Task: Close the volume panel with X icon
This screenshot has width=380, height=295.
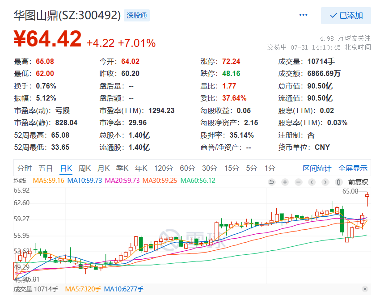Action: click(365, 289)
